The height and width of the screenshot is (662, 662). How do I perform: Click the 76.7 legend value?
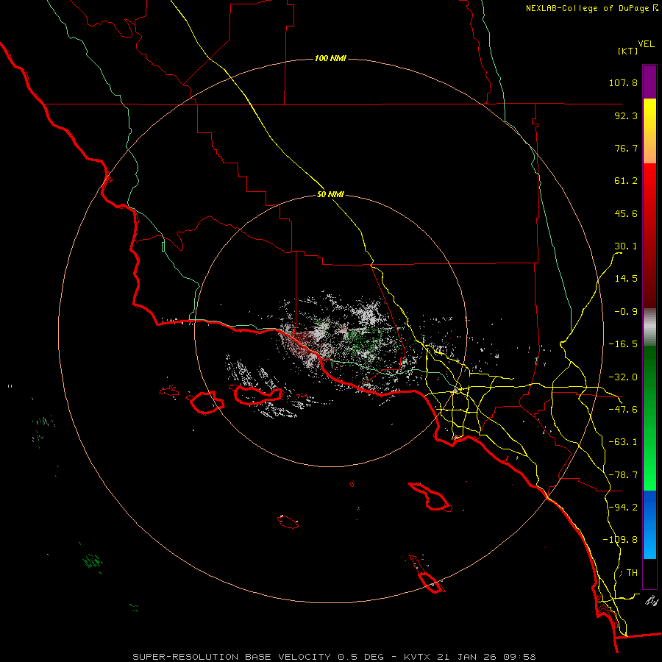tap(626, 148)
